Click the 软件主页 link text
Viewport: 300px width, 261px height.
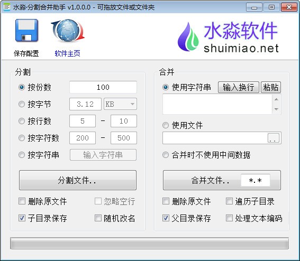(x=67, y=53)
